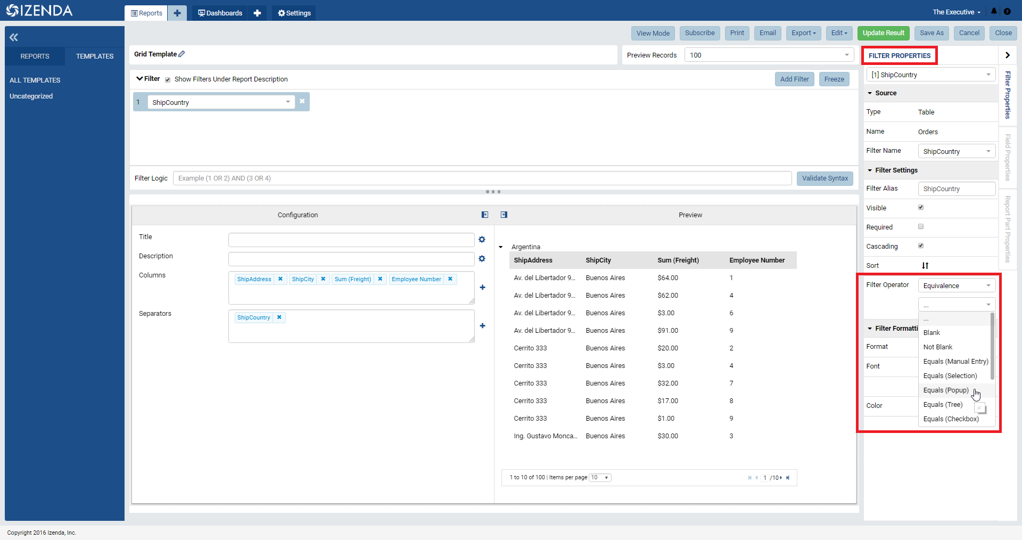The image size is (1022, 540).
Task: Click the Add Filter button
Action: point(795,79)
